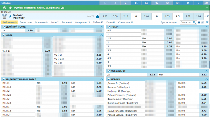Select odds 1.72 for Да in ОБЕ ЗАБЬЮТ

[152, 75]
